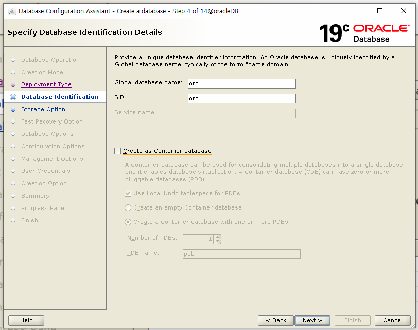The width and height of the screenshot is (418, 330).
Task: Decrease the Number of PDBs spinner
Action: click(x=218, y=241)
